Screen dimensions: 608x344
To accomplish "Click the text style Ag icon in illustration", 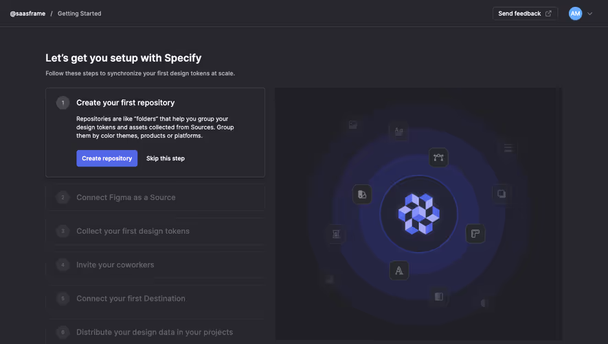I will [x=398, y=131].
